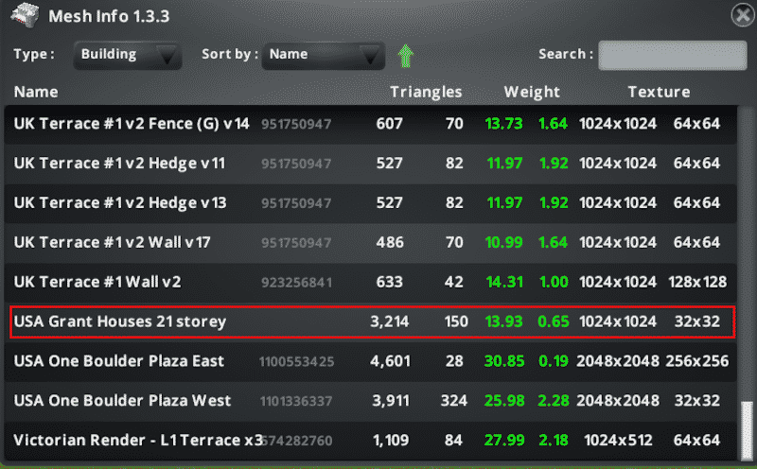
Task: Select UK Terrace #1 v2 Hedge v13 row
Action: point(119,203)
